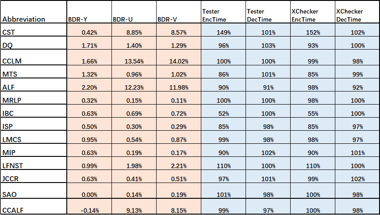Image resolution: width=380 pixels, height=215 pixels.
Task: Select the 2.21% BDR-V cell
Action: (179, 163)
